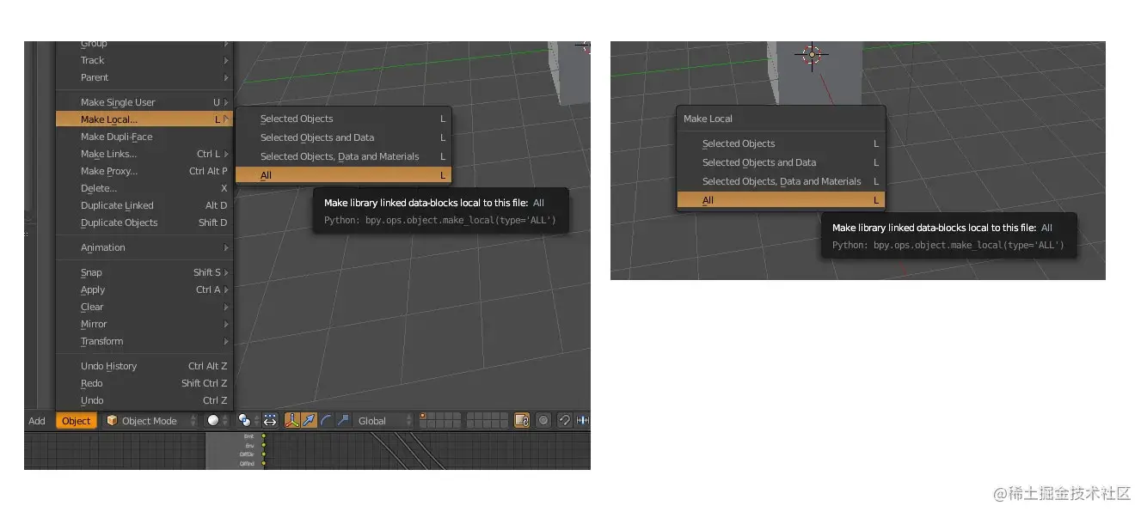Enable the rotate manipulator arc icon
Screen dimensions: 1147x518
pyautogui.click(x=326, y=420)
